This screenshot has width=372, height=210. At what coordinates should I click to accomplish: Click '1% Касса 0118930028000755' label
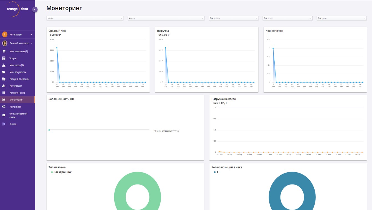click(x=166, y=131)
